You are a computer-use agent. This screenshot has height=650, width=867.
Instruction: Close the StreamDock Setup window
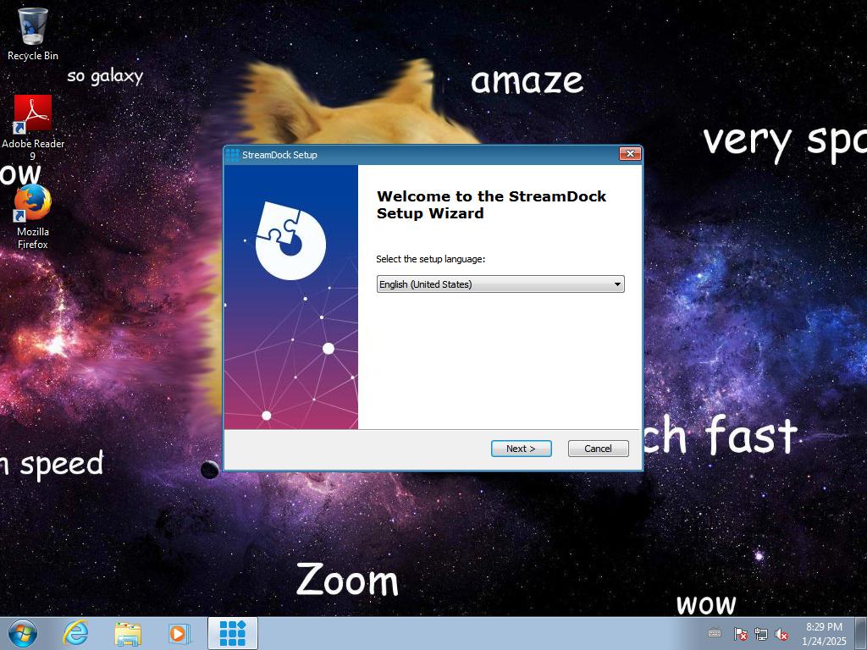pos(630,154)
